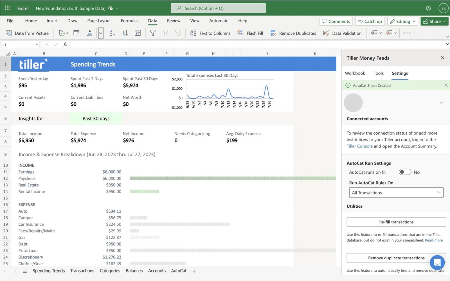Open the all sheets list icon
This screenshot has width=450, height=281.
(x=25, y=271)
